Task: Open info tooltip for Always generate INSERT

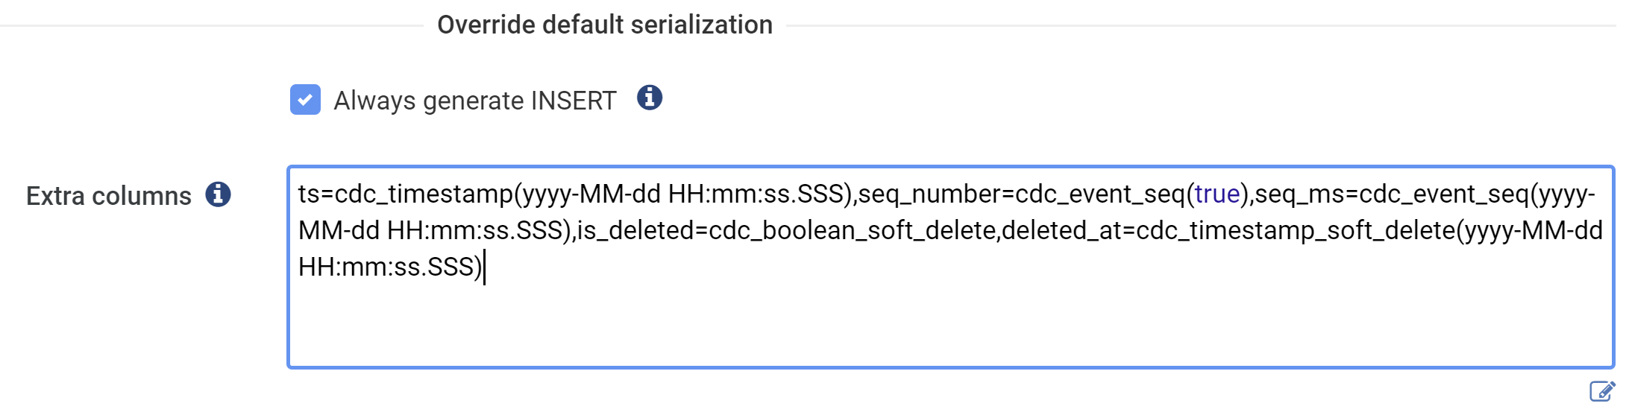Action: pyautogui.click(x=650, y=98)
